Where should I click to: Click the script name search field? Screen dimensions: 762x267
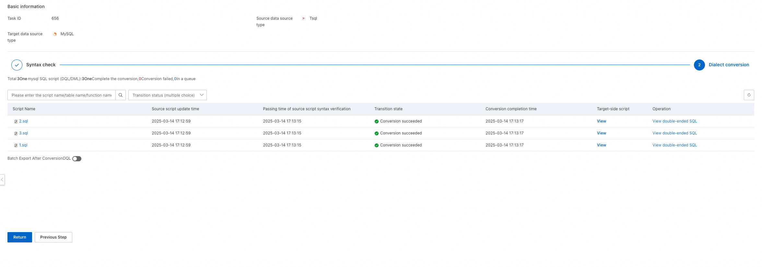tap(62, 95)
